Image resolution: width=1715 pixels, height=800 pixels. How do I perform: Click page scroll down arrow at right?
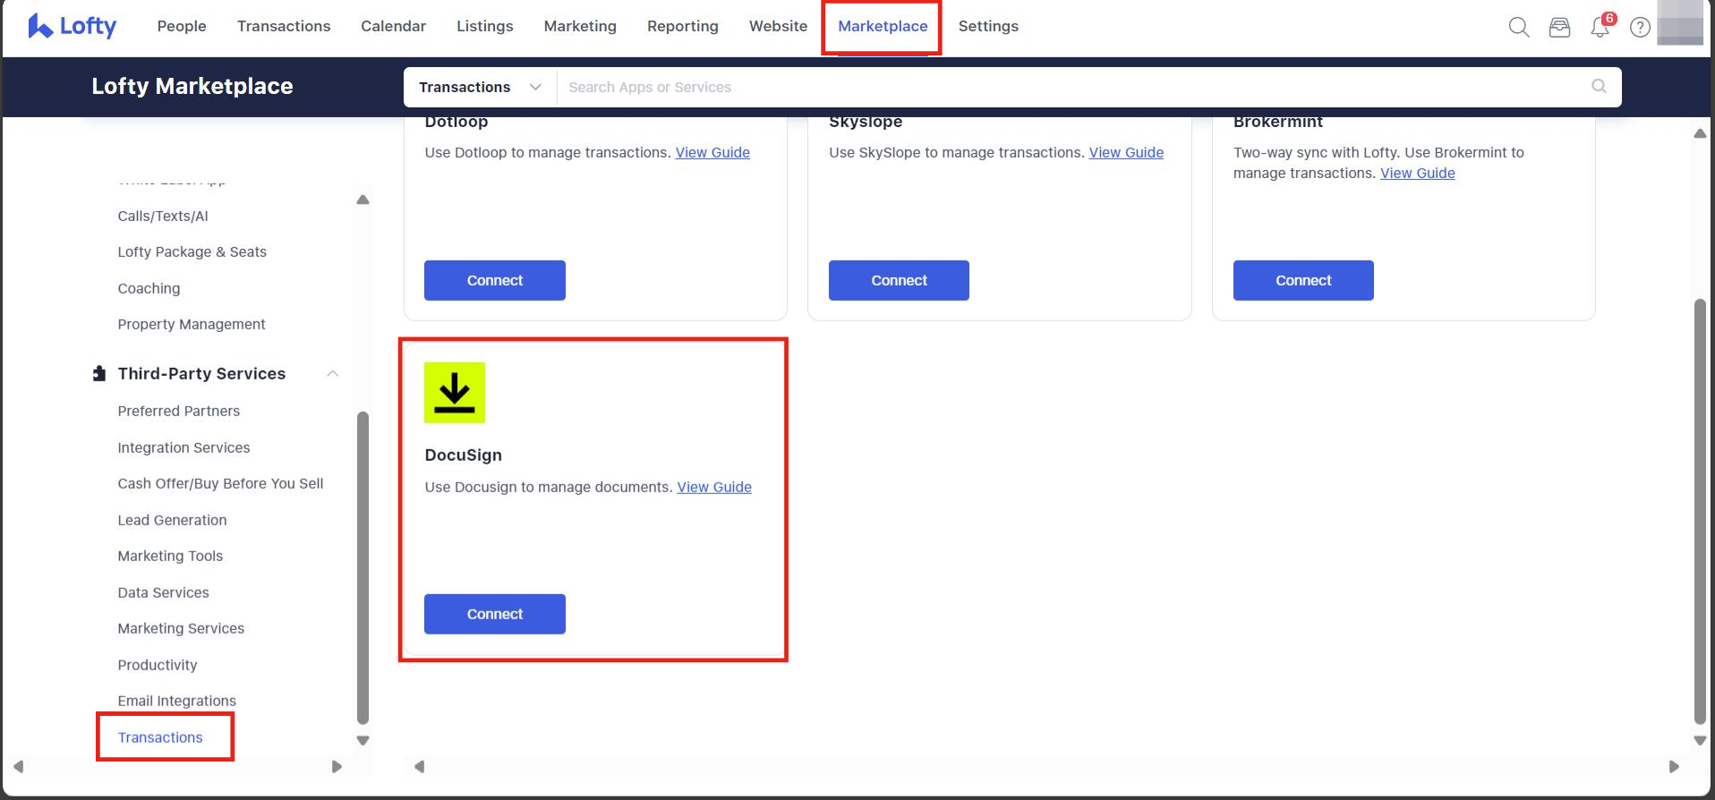[1700, 740]
